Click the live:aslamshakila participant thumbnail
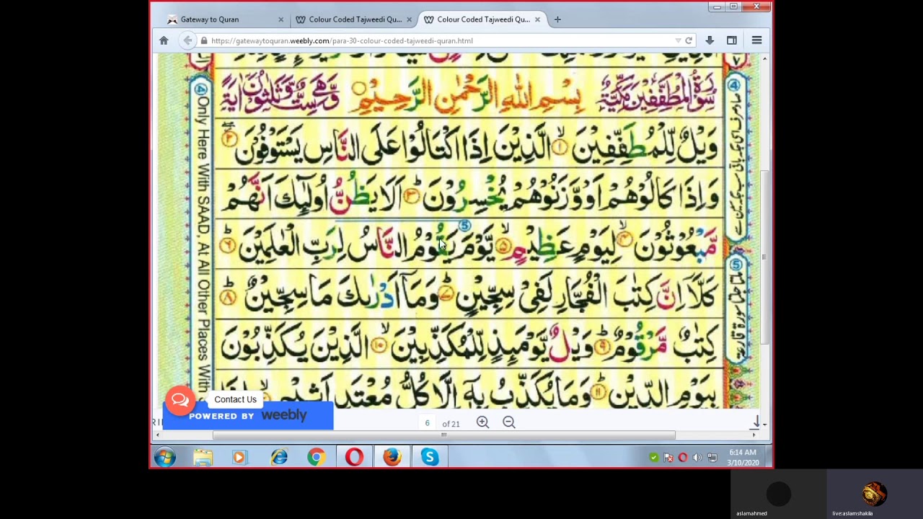The width and height of the screenshot is (923, 519). [x=875, y=494]
